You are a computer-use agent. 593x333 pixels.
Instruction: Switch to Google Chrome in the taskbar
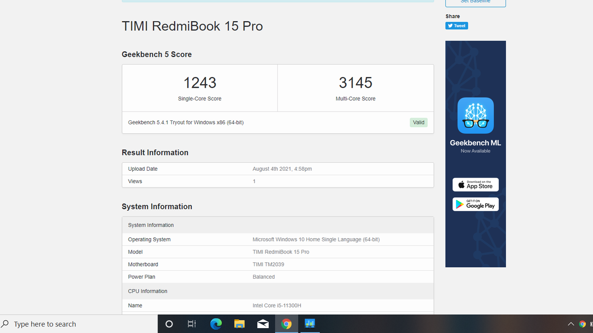[x=287, y=324]
